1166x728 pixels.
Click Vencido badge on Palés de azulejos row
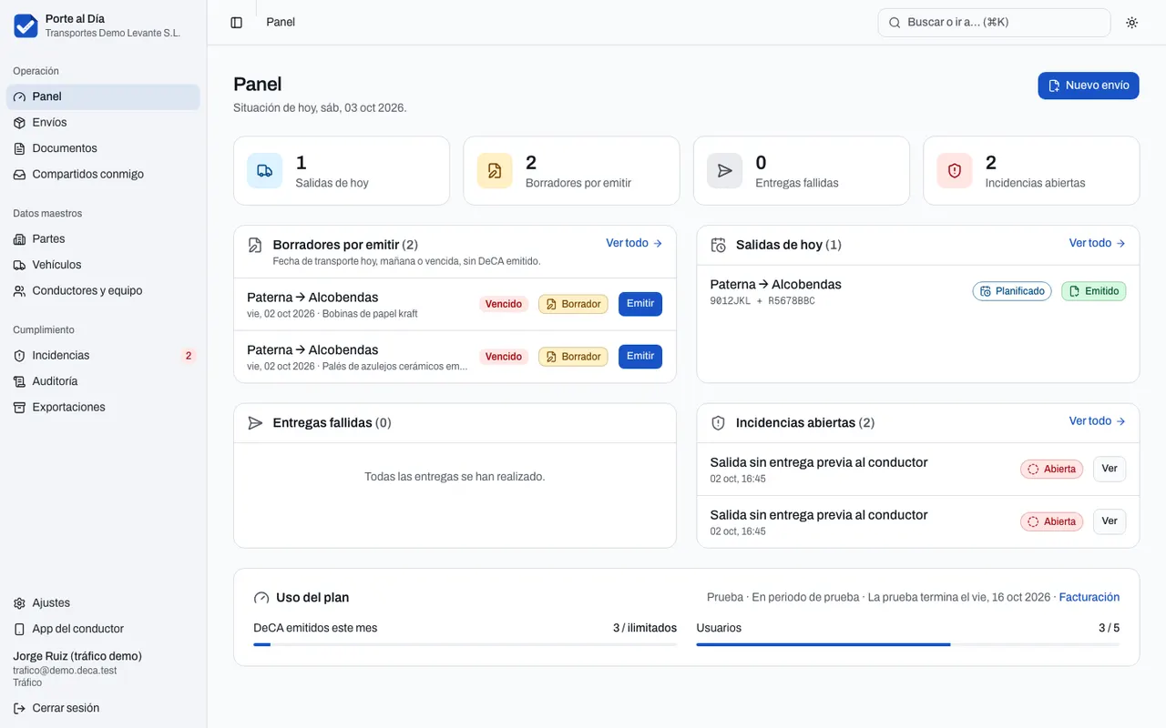[504, 357]
